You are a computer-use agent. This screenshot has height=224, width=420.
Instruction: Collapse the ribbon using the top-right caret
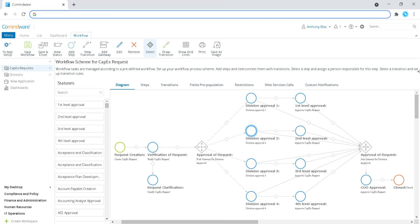[416, 36]
